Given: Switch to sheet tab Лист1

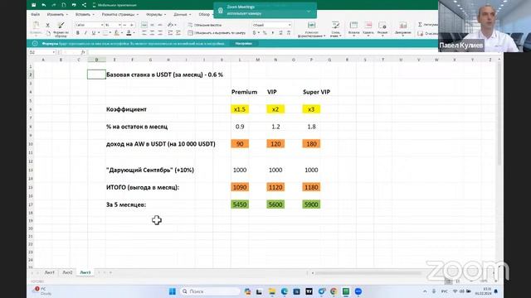Looking at the screenshot, I should click(x=50, y=272).
